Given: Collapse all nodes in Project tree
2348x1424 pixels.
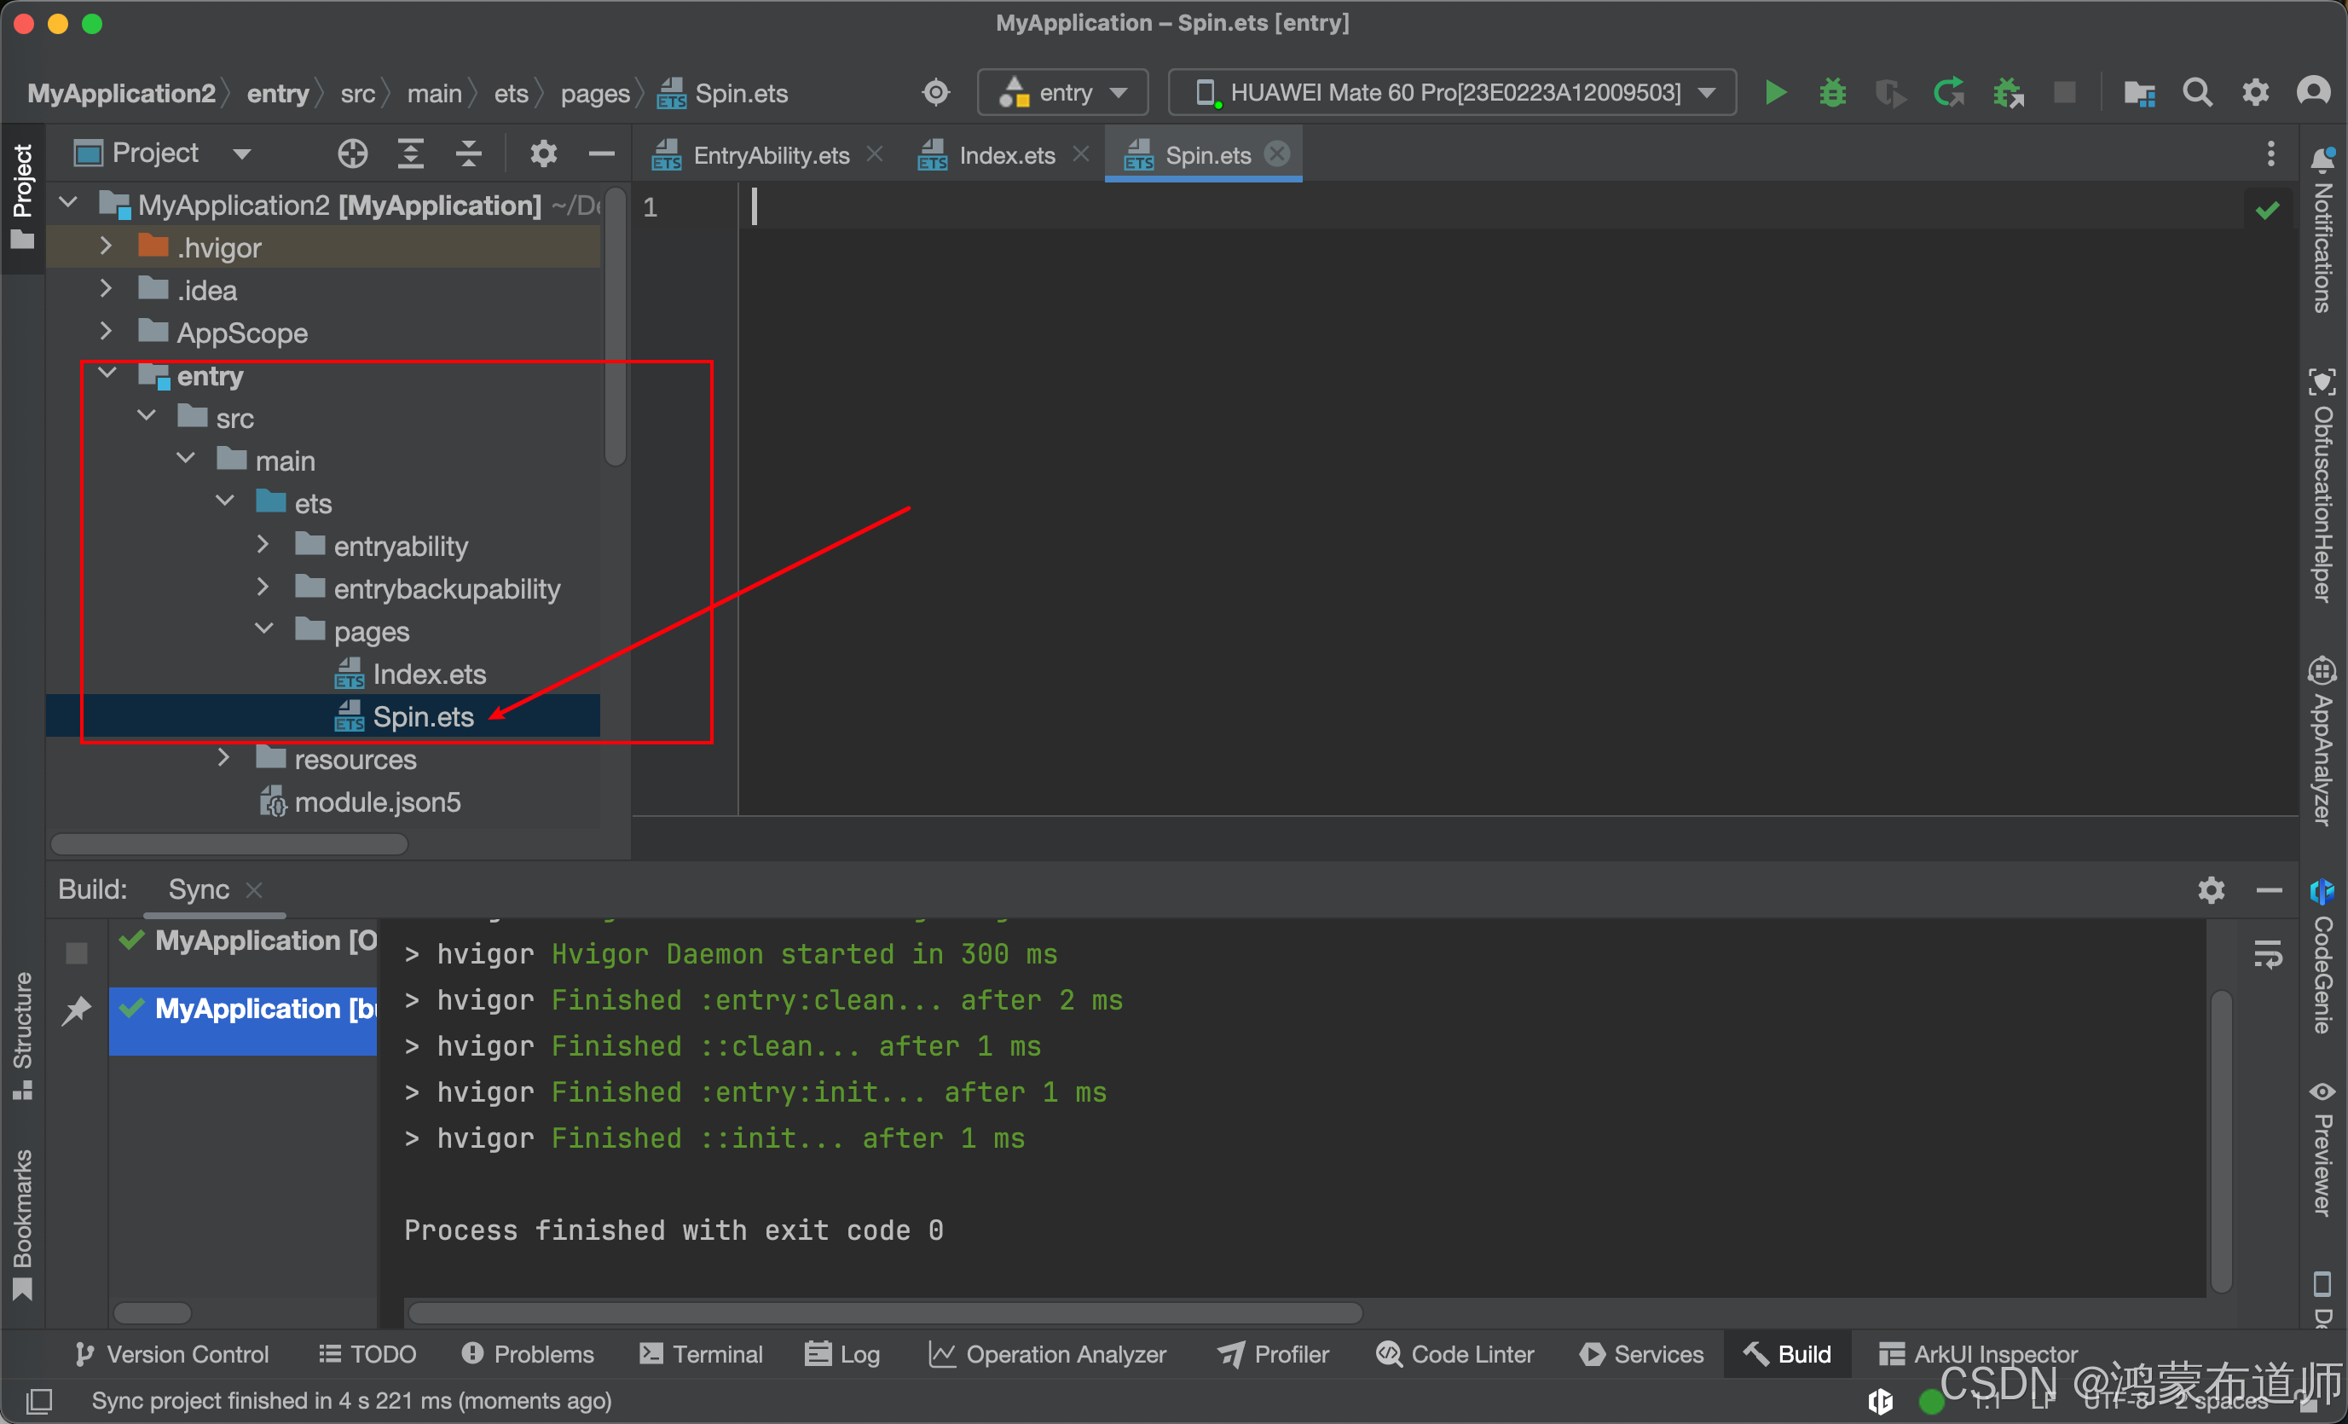Looking at the screenshot, I should click(468, 153).
